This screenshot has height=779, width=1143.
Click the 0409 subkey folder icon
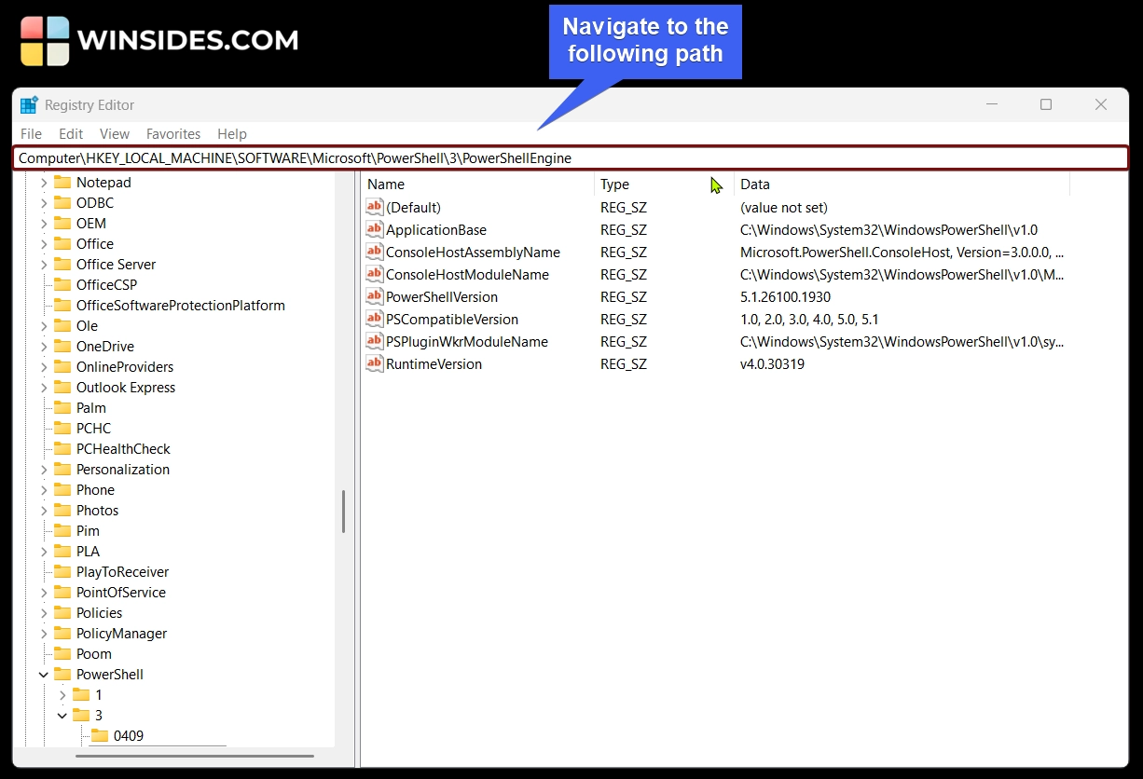click(100, 735)
